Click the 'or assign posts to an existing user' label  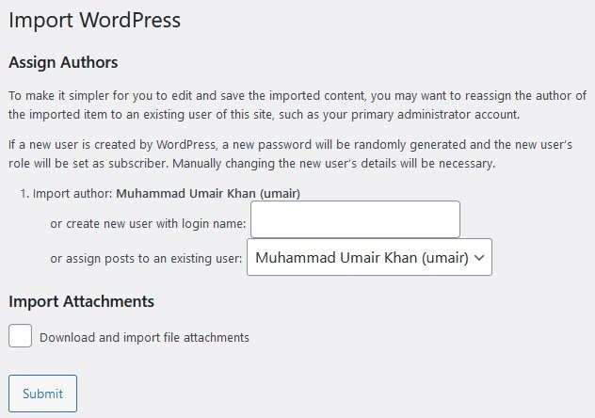coord(146,257)
